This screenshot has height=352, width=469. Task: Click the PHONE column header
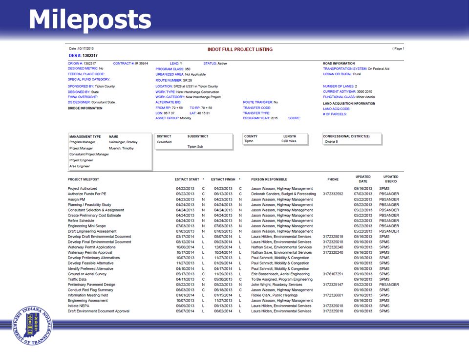click(333, 179)
